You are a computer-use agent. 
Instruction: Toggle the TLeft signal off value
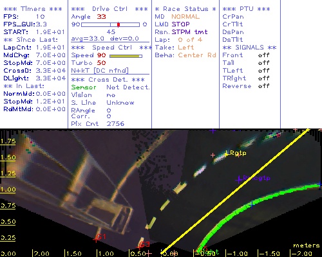point(263,71)
